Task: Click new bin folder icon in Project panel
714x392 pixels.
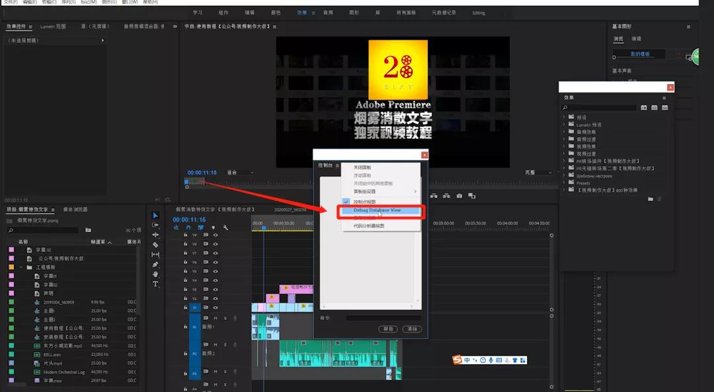Action: (x=89, y=230)
